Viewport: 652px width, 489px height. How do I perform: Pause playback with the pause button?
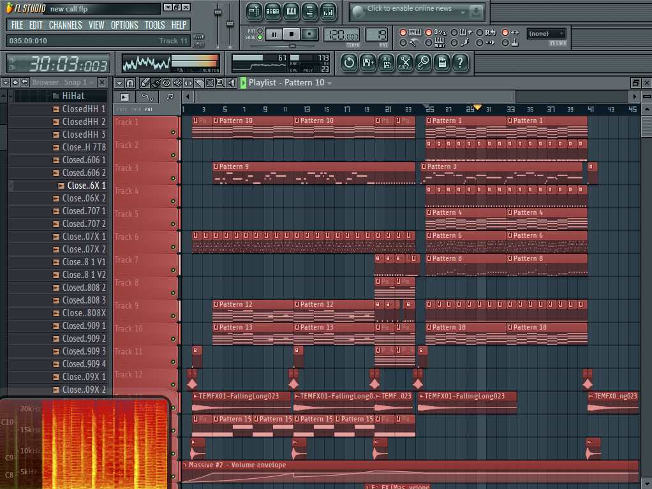point(274,34)
